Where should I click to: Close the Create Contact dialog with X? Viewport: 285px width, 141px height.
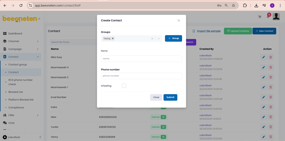pos(179,20)
